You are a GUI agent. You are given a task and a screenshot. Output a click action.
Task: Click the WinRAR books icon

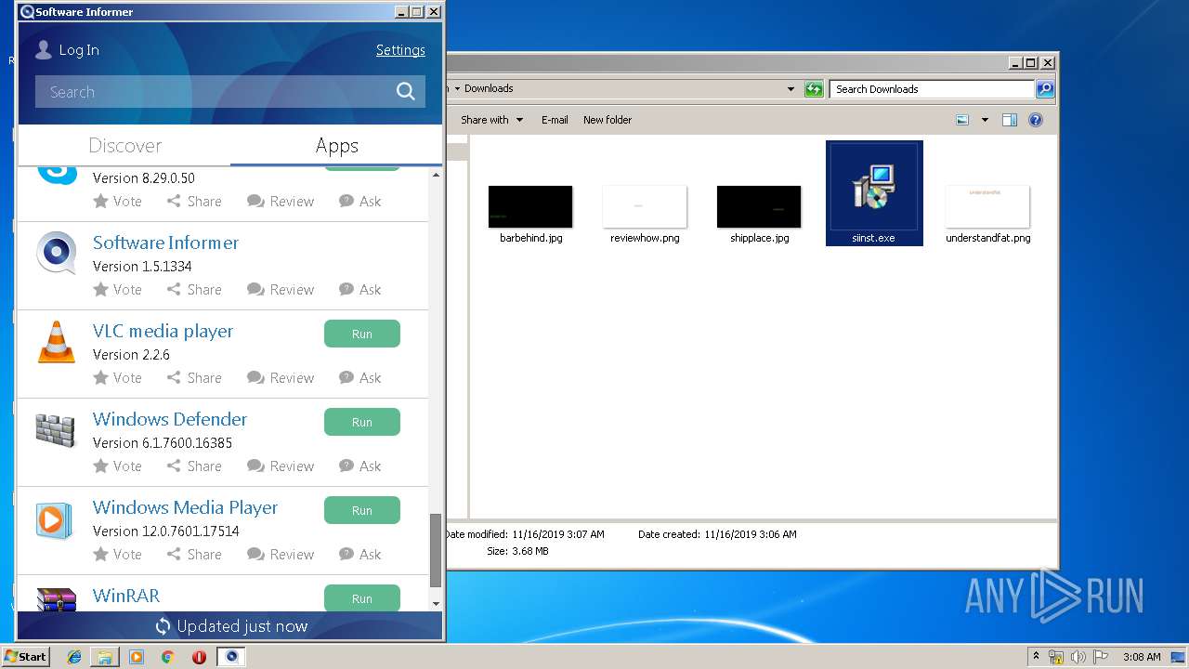click(56, 599)
